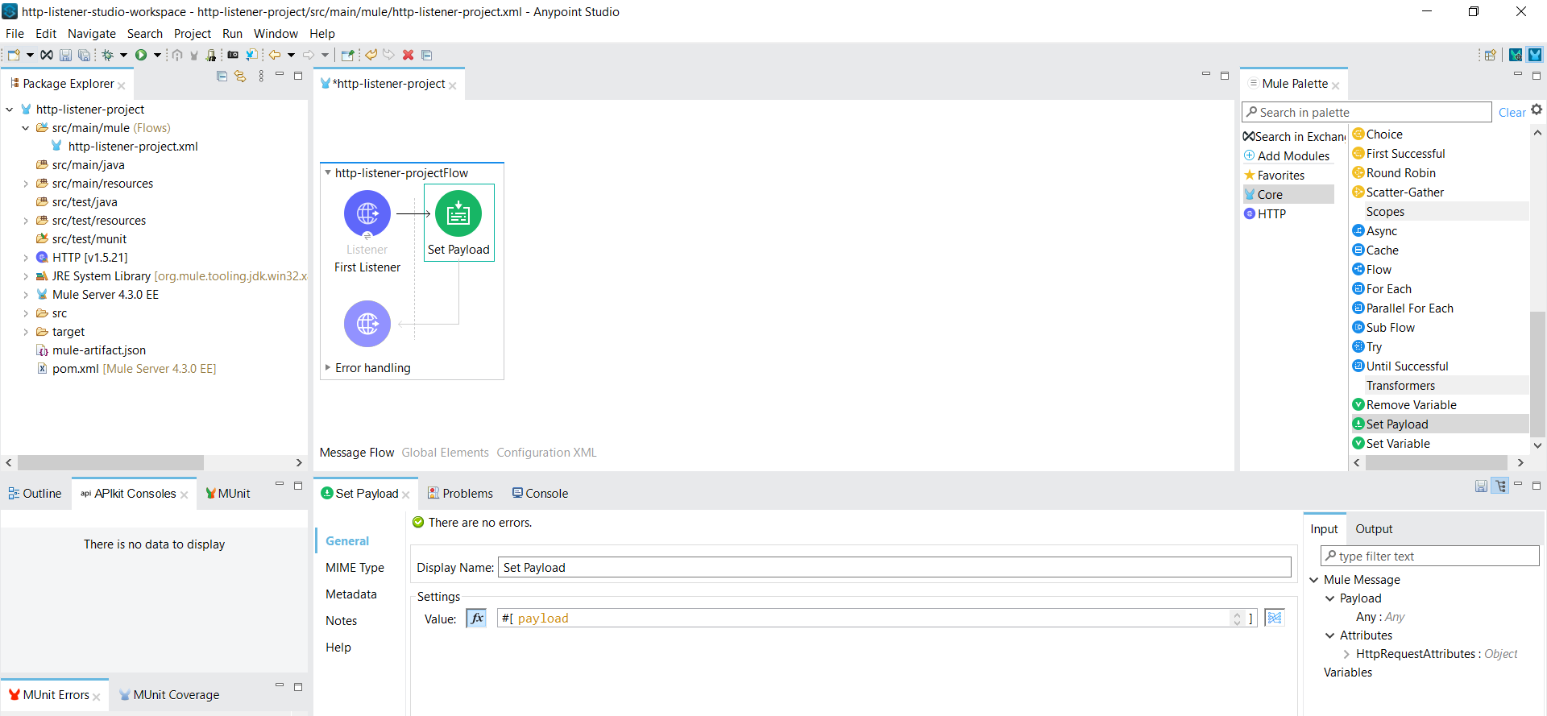The width and height of the screenshot is (1547, 716).
Task: Expand the src/main/resources folder
Action: click(x=26, y=184)
